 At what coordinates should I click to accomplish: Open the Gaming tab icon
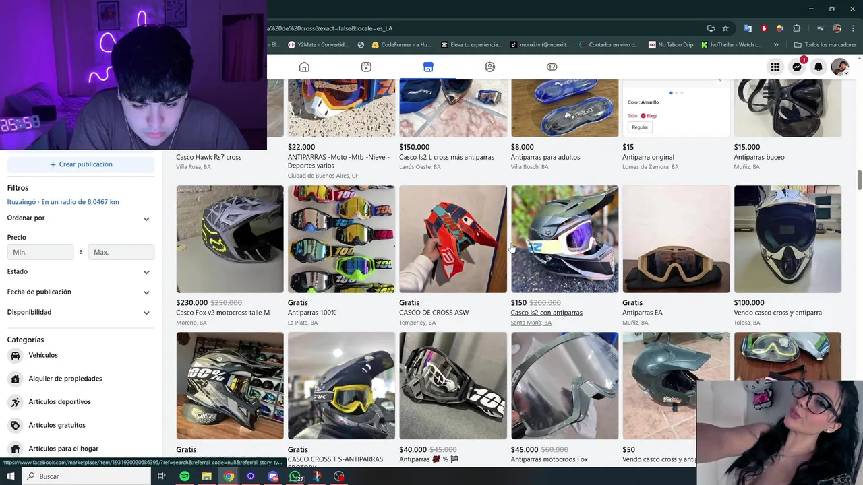pos(552,67)
